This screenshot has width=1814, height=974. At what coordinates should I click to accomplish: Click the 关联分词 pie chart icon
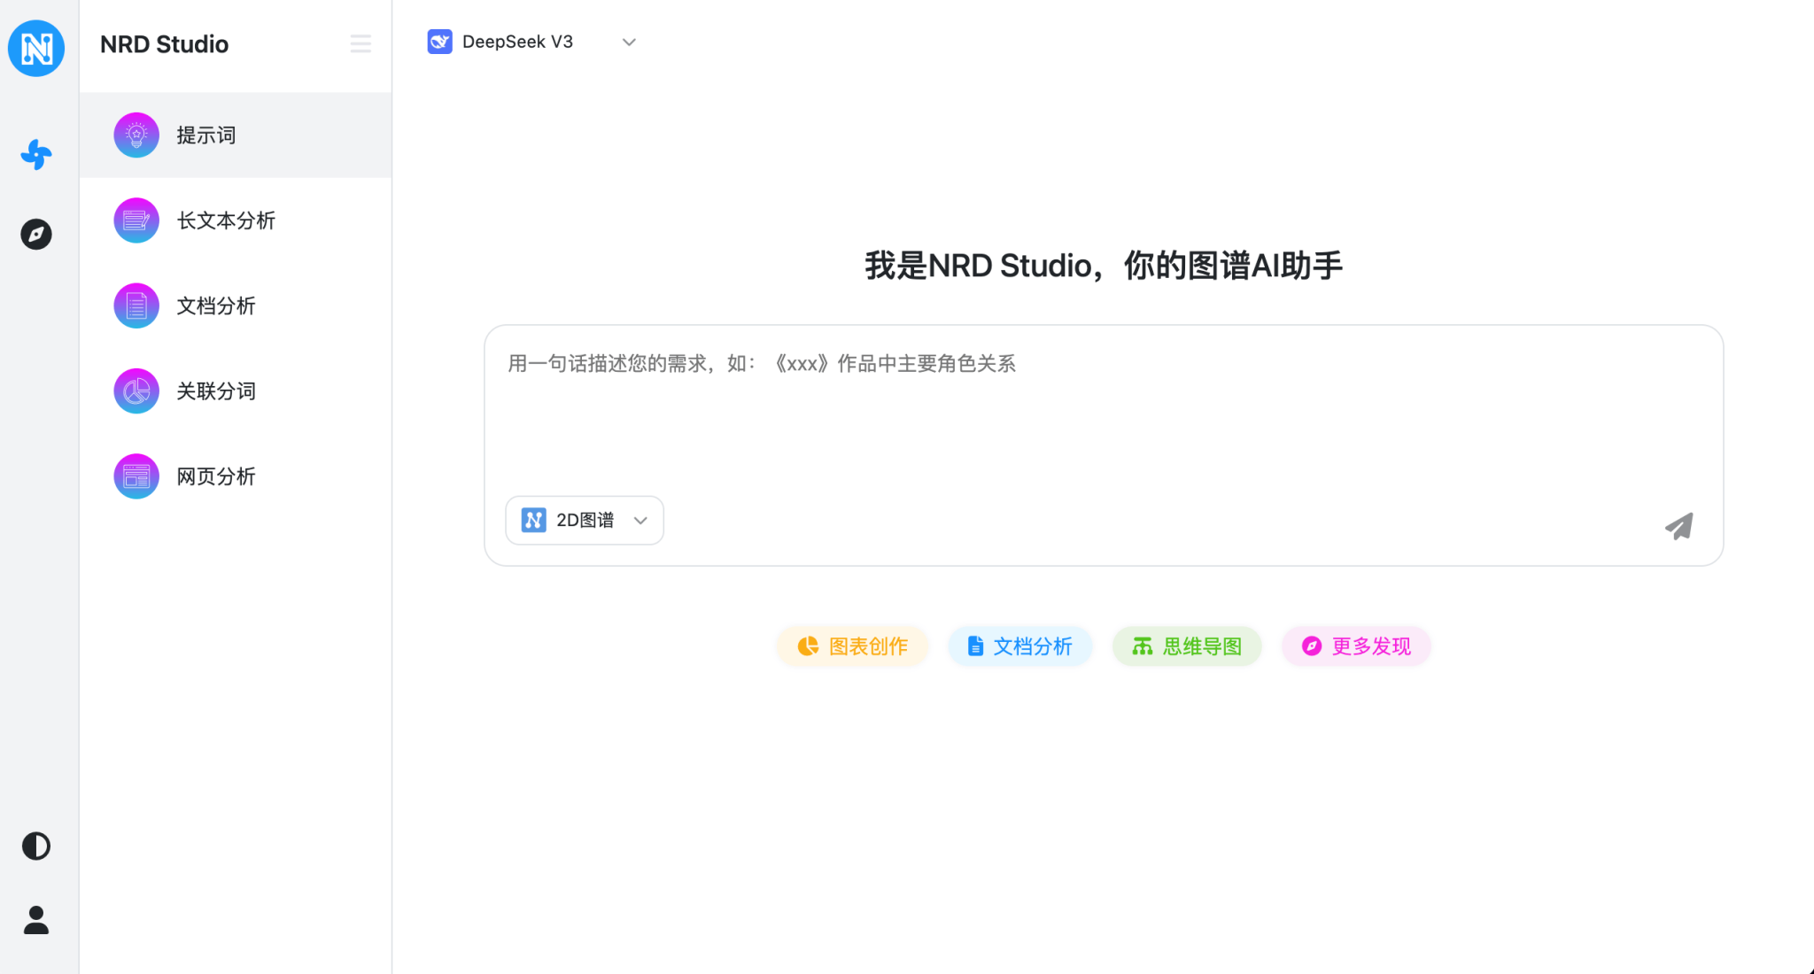[x=136, y=391]
